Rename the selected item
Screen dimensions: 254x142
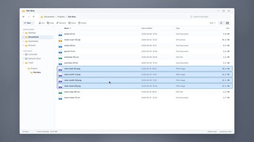61,23
